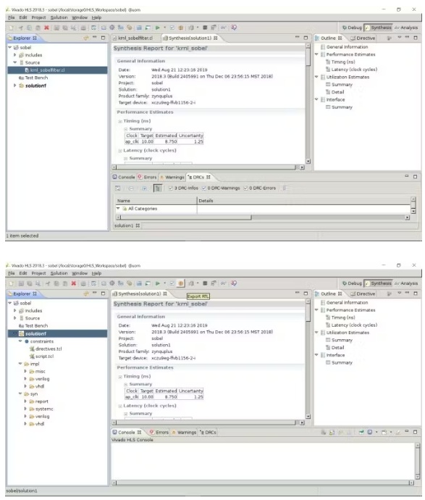Click the solution1 tab below DRC table
Screen dimensions: 425x500
tap(127, 226)
